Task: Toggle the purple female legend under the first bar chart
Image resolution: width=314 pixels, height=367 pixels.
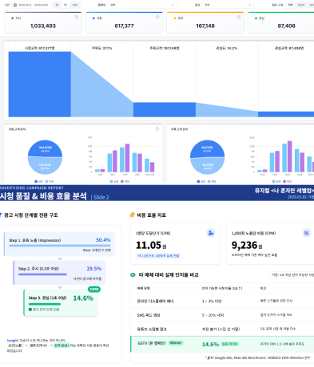Action: [x=125, y=181]
